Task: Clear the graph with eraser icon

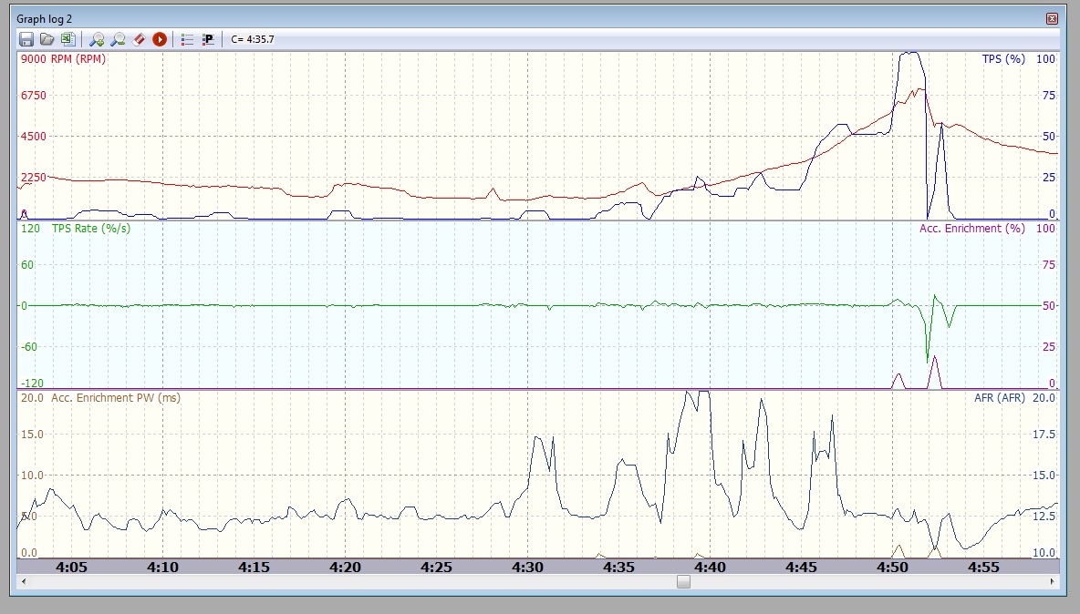Action: pyautogui.click(x=139, y=39)
